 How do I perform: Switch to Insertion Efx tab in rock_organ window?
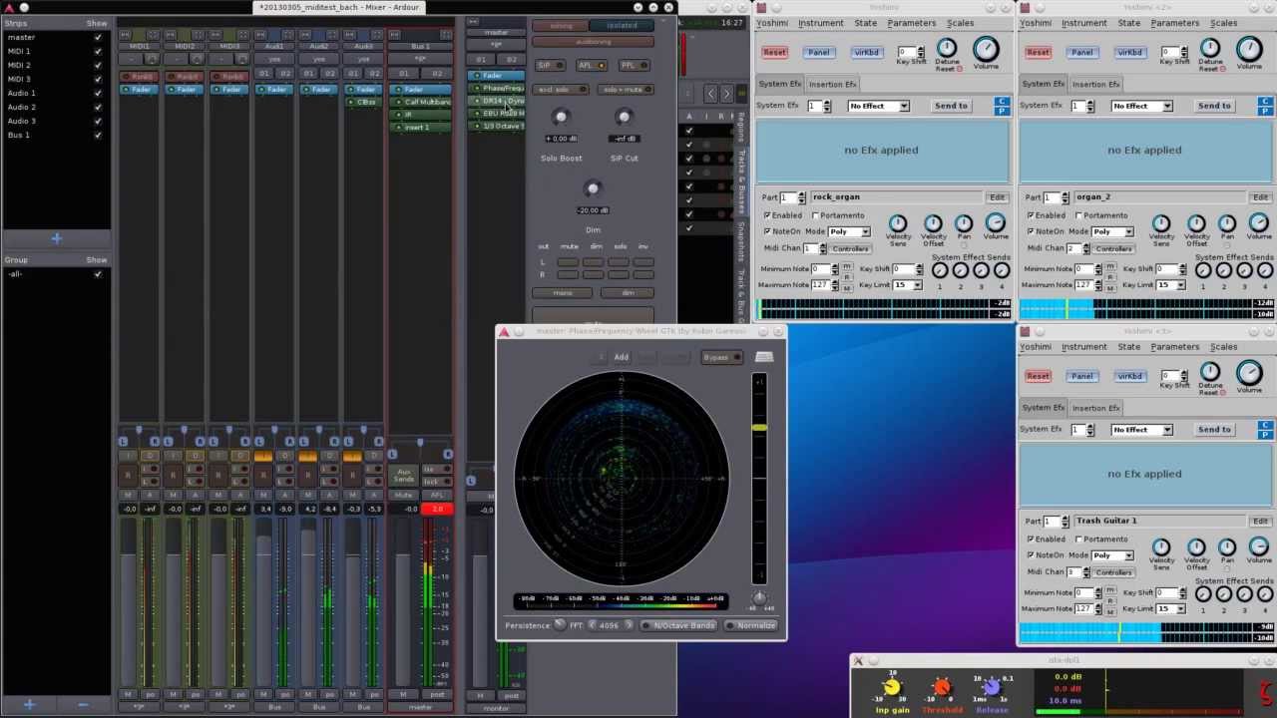click(x=832, y=84)
